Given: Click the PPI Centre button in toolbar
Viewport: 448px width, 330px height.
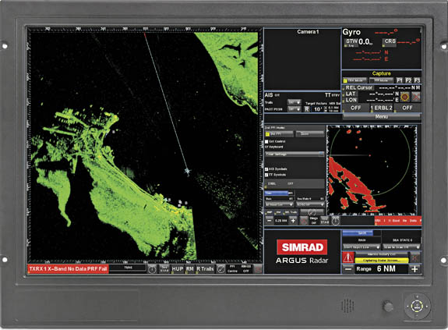Looking at the screenshot, I should coord(232,269).
